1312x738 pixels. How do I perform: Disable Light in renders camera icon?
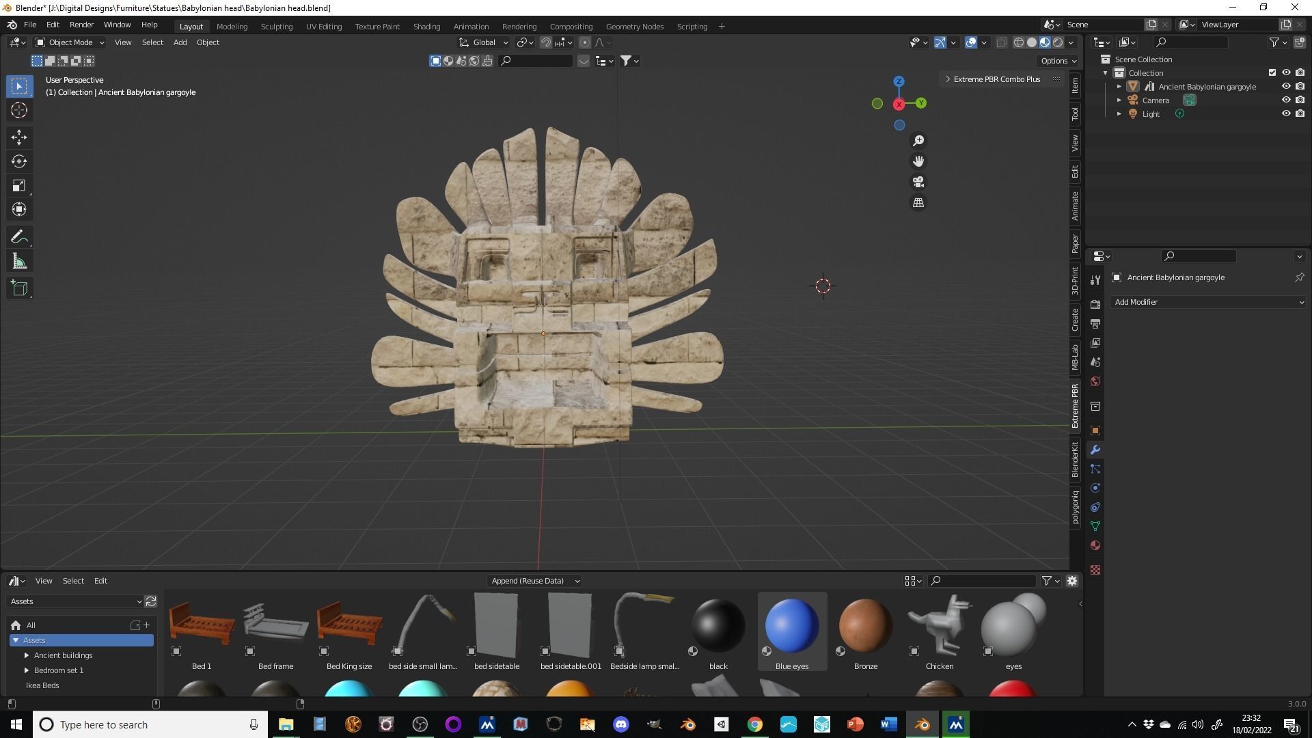[x=1300, y=114]
